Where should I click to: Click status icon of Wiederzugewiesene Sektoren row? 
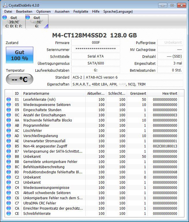[x=9, y=105]
